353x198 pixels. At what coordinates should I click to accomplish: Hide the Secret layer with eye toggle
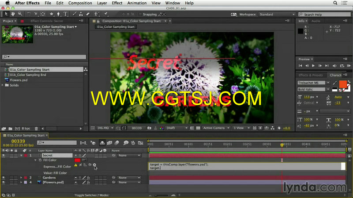(x=4, y=155)
